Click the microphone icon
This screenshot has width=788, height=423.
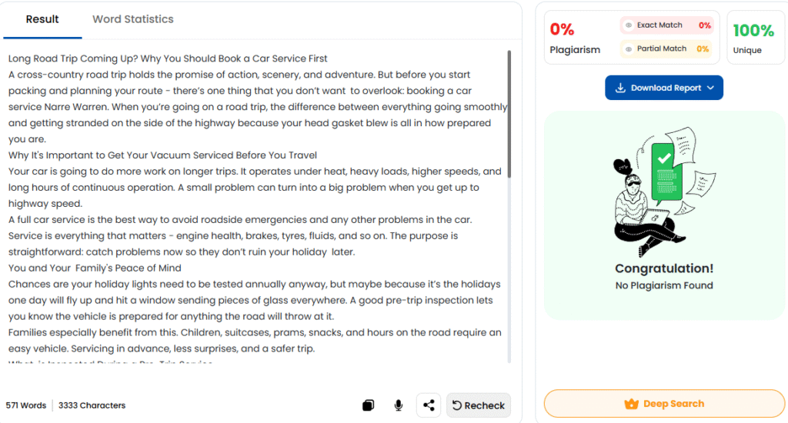tap(399, 405)
